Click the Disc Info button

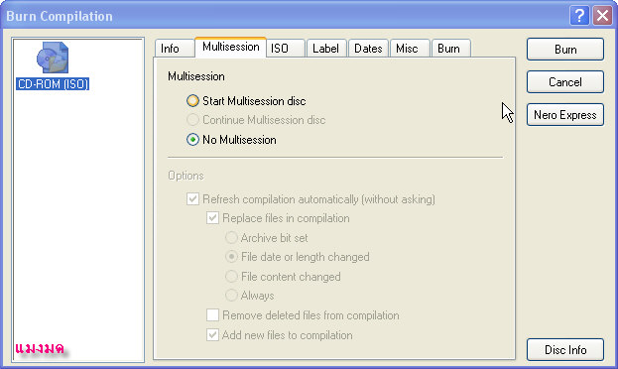point(565,350)
